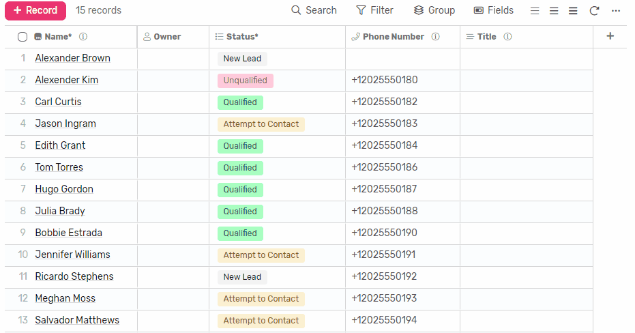Screen dimensions: 635x333
Task: Open the Filter options
Action: 374,10
